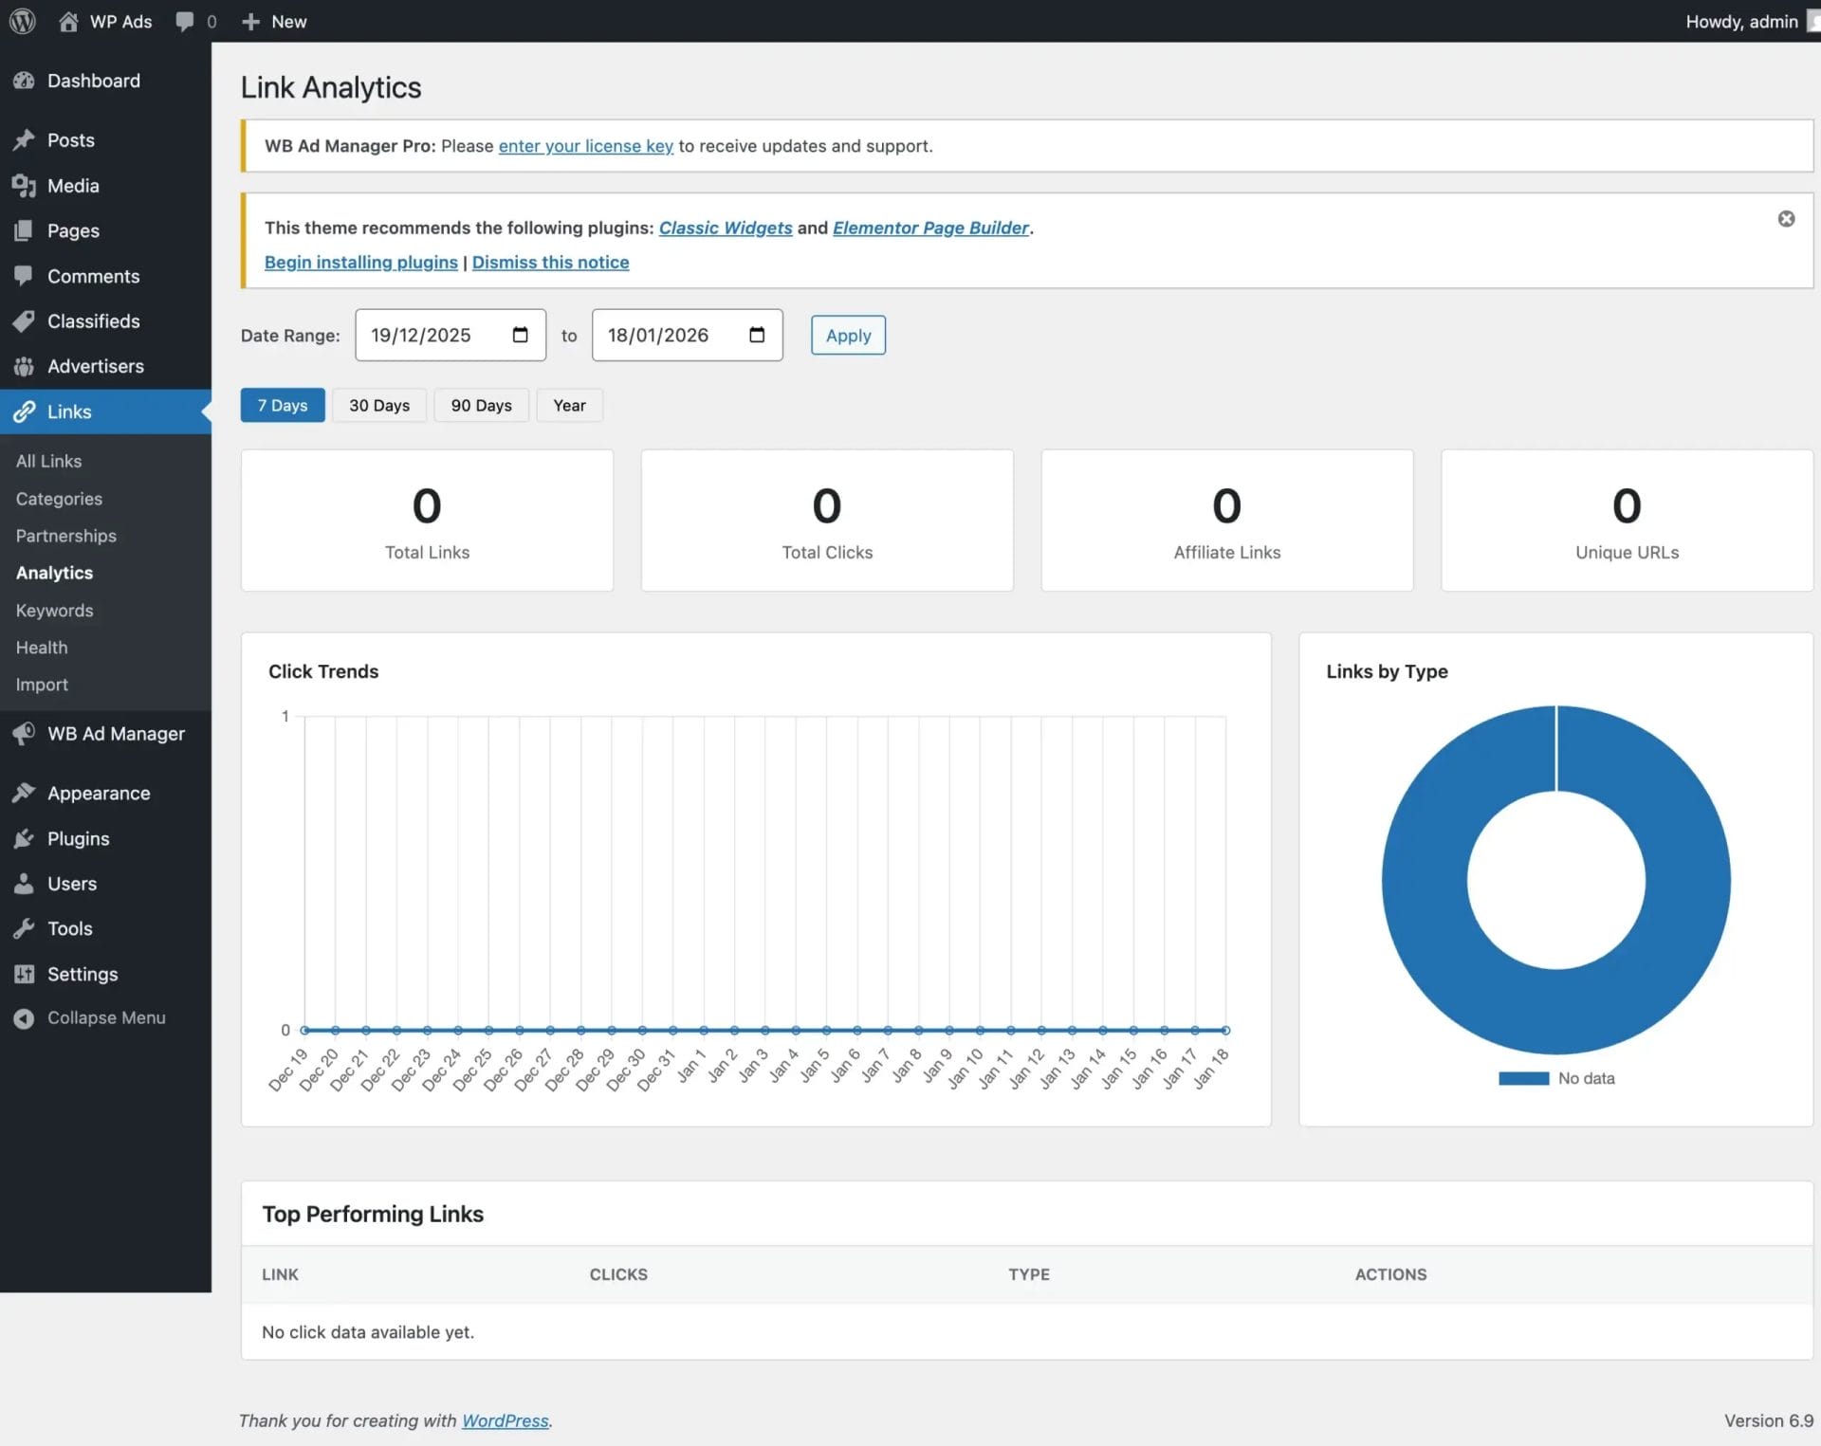Click the Dec 19 data point on chart

coord(304,1030)
